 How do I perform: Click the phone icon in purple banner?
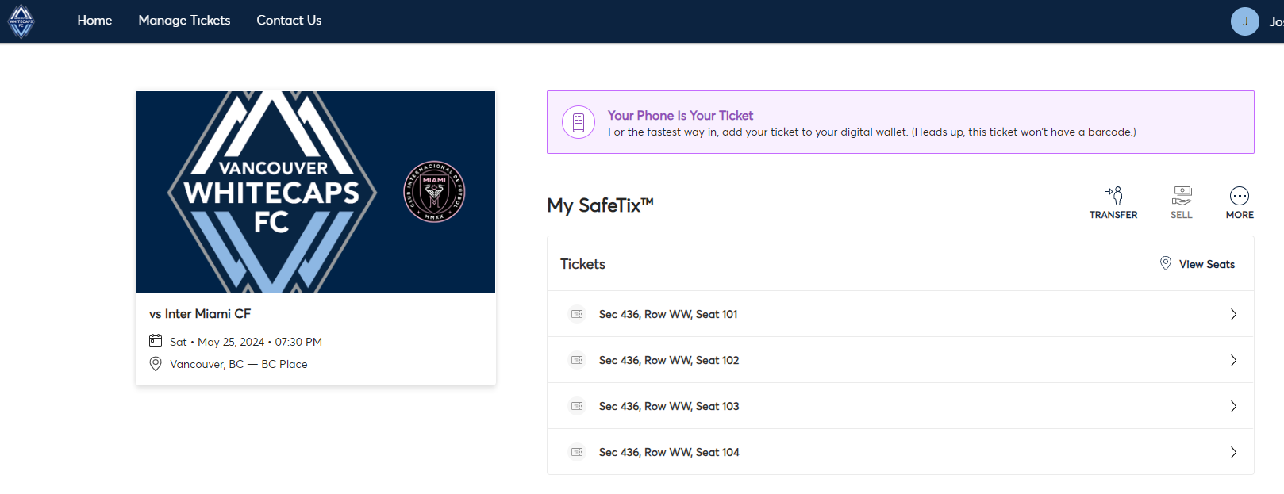pyautogui.click(x=579, y=122)
